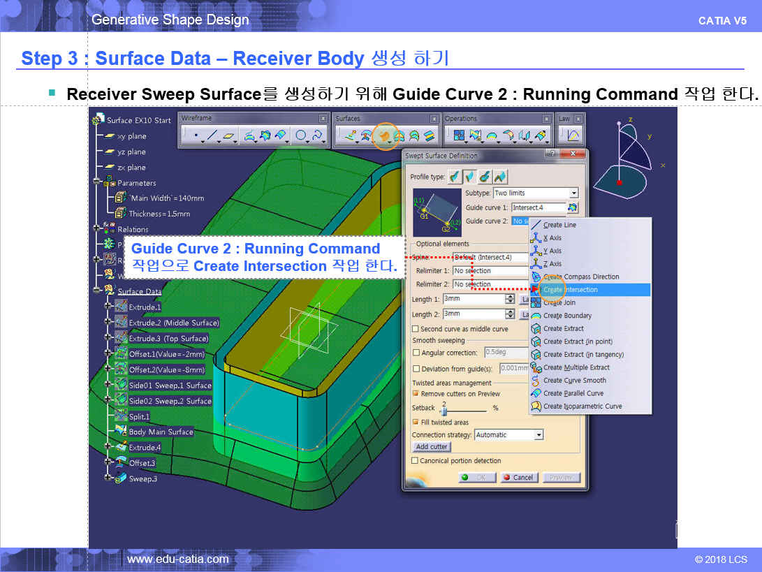Open the Subtype dropdown
The width and height of the screenshot is (762, 572).
point(574,193)
